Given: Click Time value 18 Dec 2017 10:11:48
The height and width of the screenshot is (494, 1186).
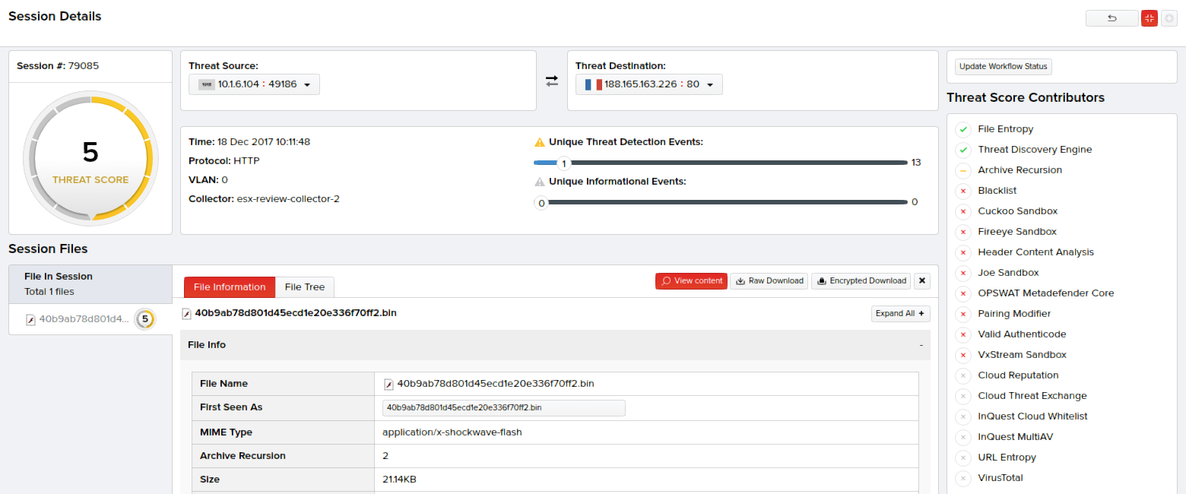Looking at the screenshot, I should [x=263, y=142].
